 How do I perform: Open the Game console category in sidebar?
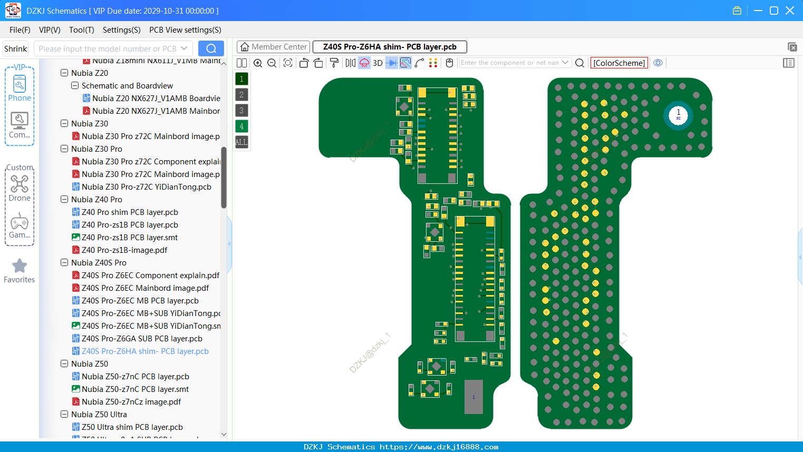(20, 225)
